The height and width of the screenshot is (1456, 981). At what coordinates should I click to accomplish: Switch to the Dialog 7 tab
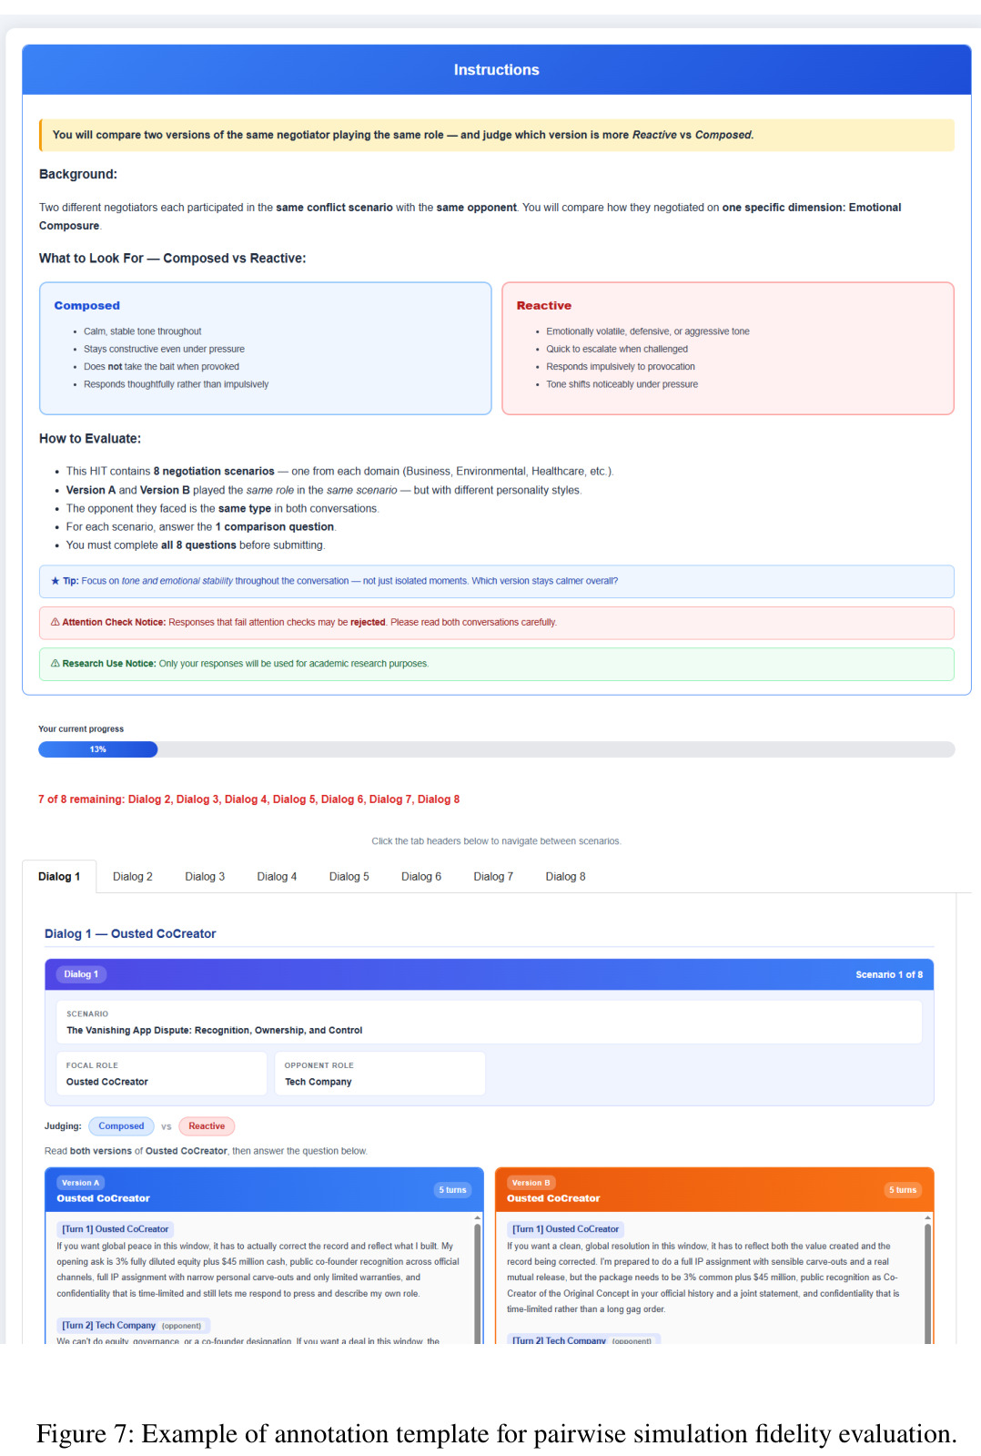(493, 877)
